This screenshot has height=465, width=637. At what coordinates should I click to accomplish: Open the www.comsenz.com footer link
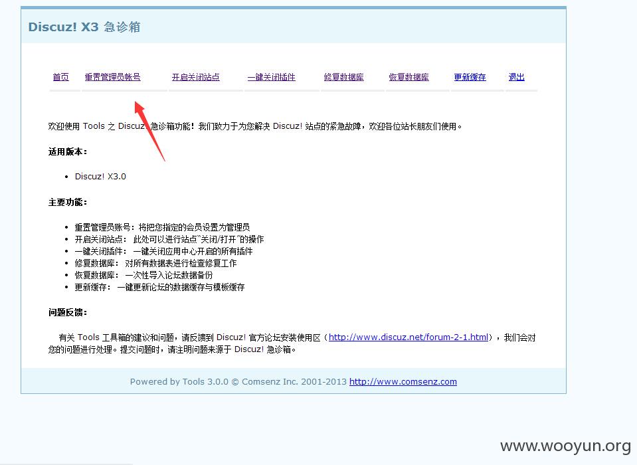coord(403,382)
